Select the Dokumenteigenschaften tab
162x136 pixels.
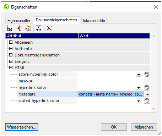coord(56,20)
